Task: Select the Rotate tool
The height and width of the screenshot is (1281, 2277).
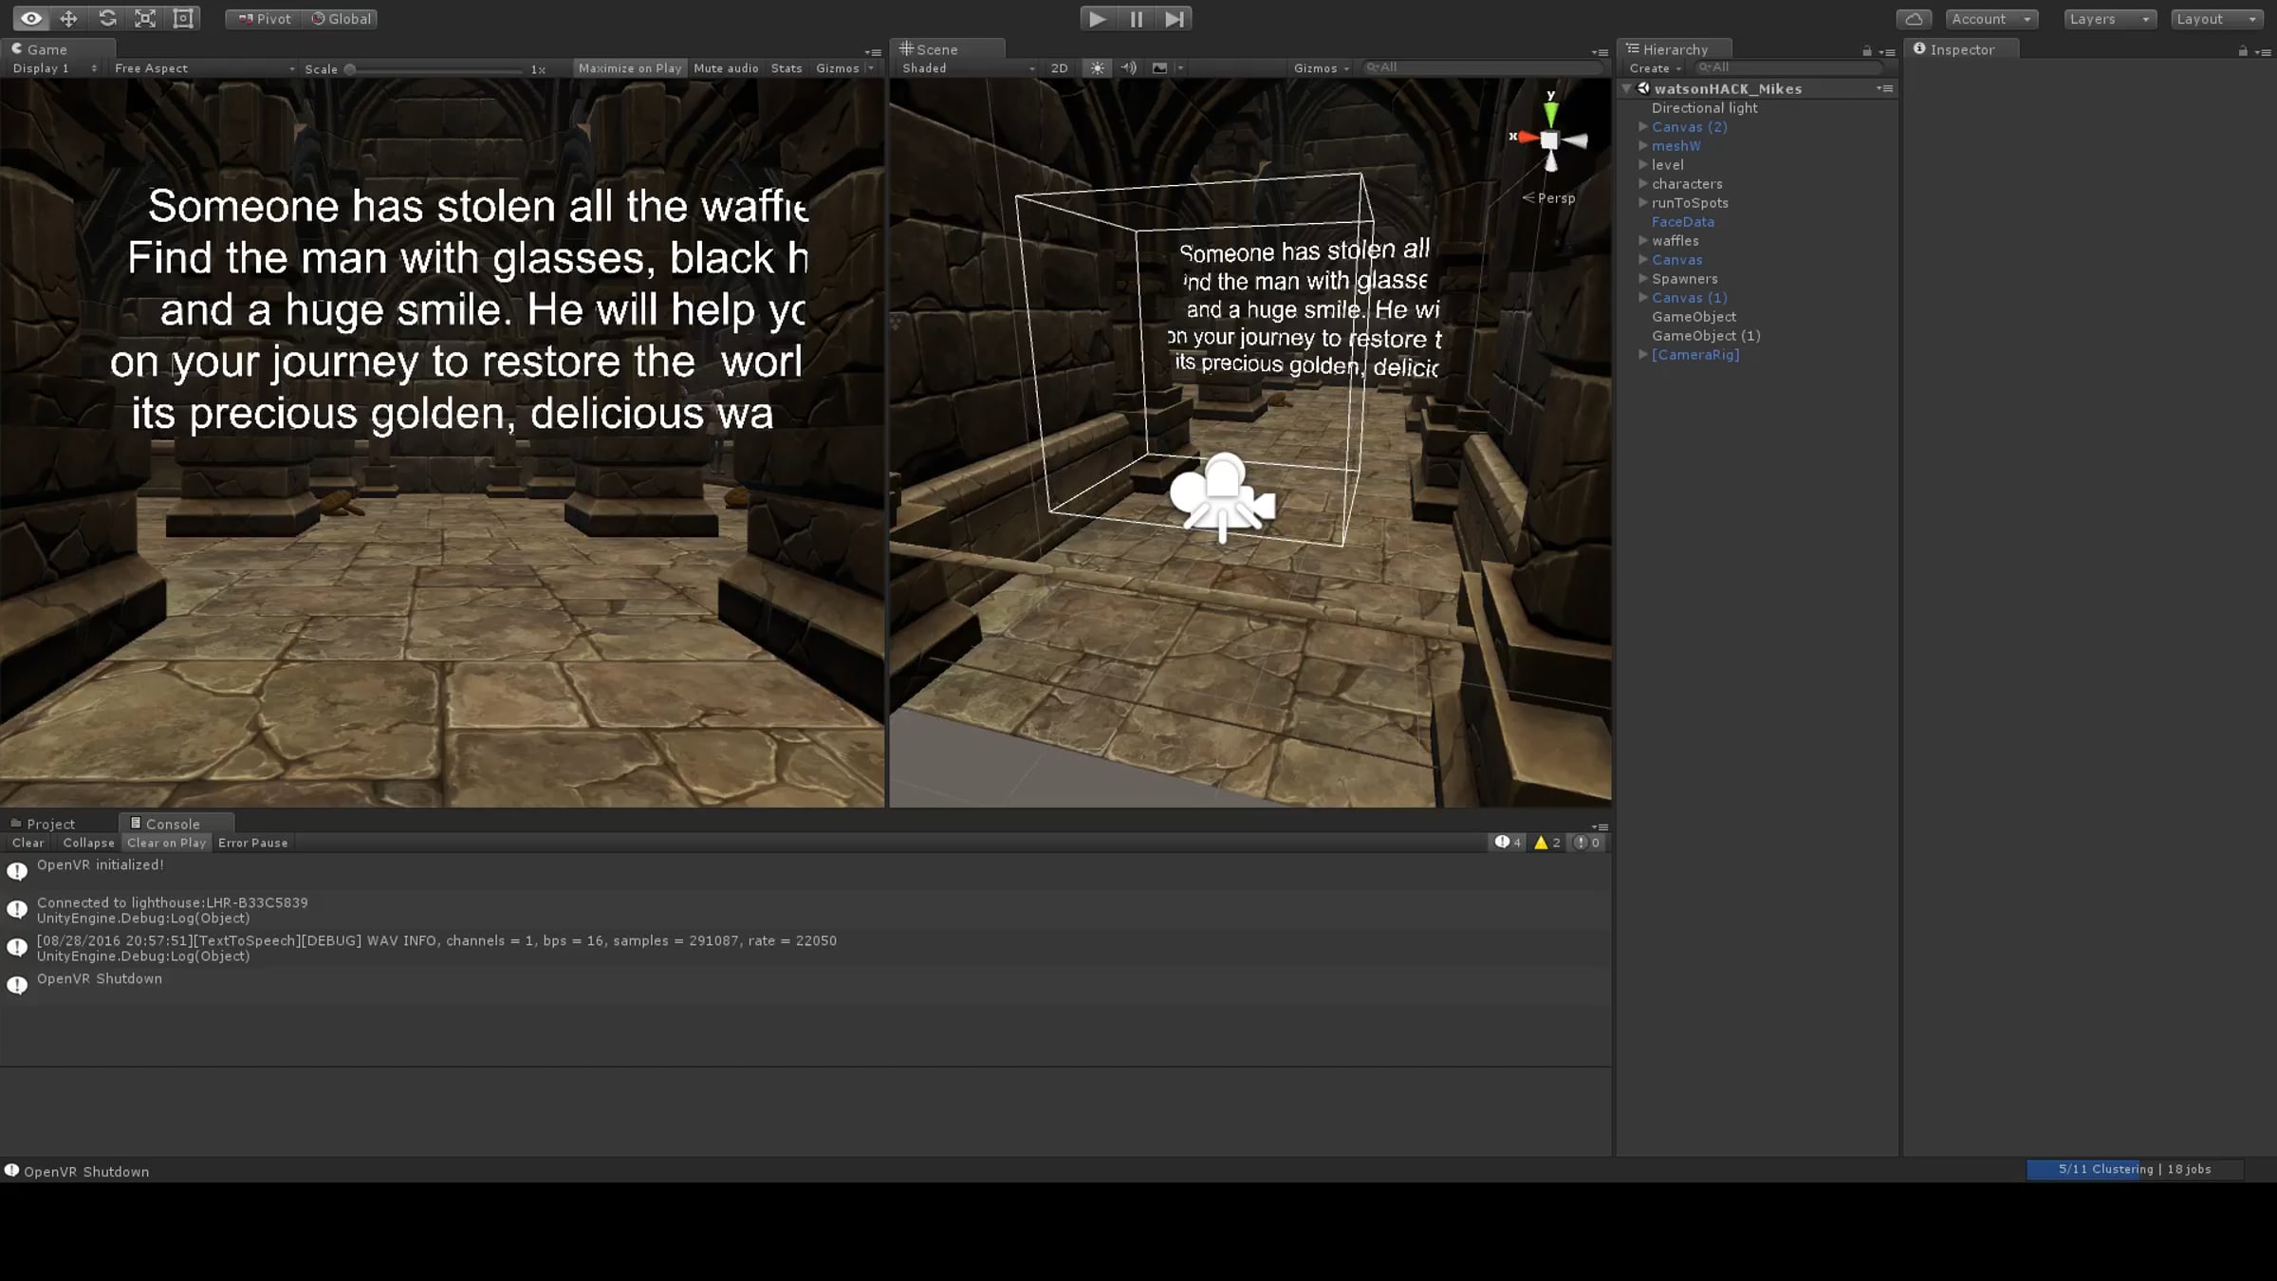Action: click(x=107, y=19)
